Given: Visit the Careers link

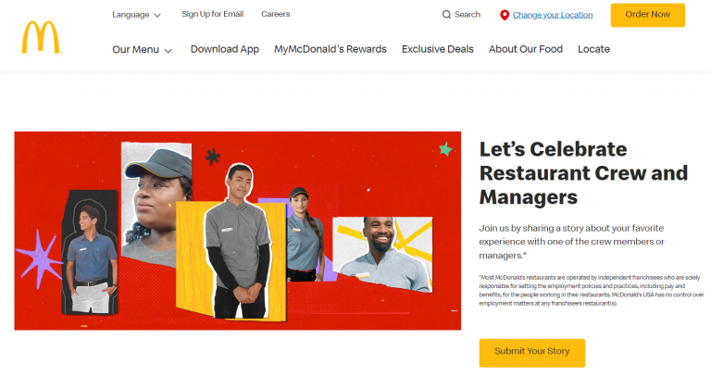Looking at the screenshot, I should [x=275, y=14].
